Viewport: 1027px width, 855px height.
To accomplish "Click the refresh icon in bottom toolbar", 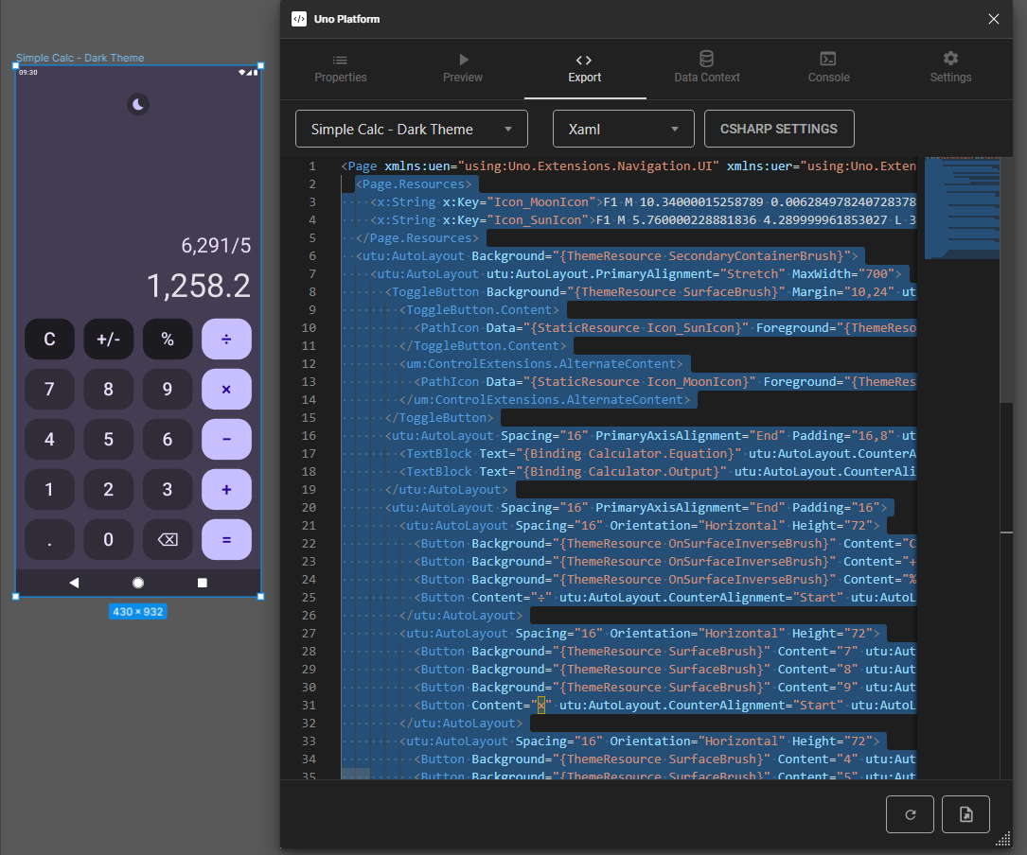I will point(910,813).
